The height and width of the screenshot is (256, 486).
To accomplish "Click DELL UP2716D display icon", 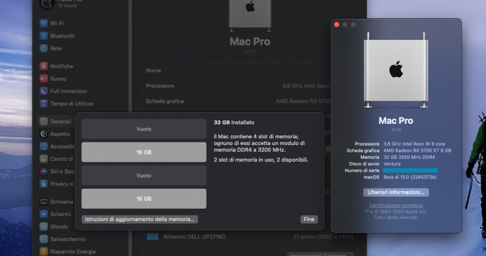I will point(152,237).
